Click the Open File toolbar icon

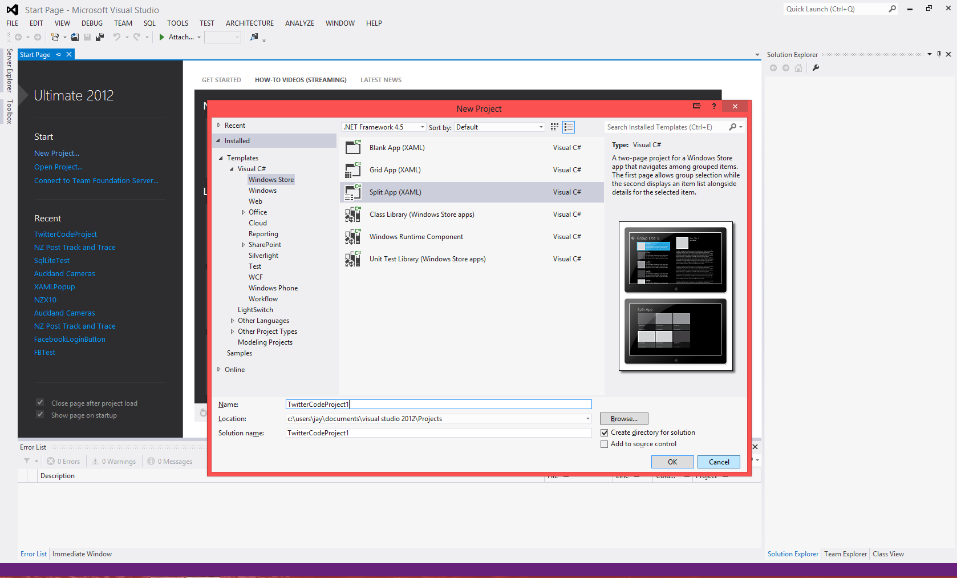pyautogui.click(x=75, y=37)
